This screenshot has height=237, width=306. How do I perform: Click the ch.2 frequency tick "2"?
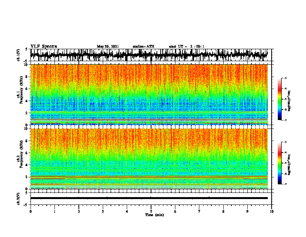(27, 177)
